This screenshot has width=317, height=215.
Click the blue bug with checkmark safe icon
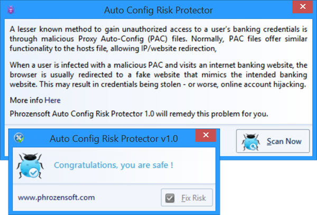pyautogui.click(x=30, y=166)
